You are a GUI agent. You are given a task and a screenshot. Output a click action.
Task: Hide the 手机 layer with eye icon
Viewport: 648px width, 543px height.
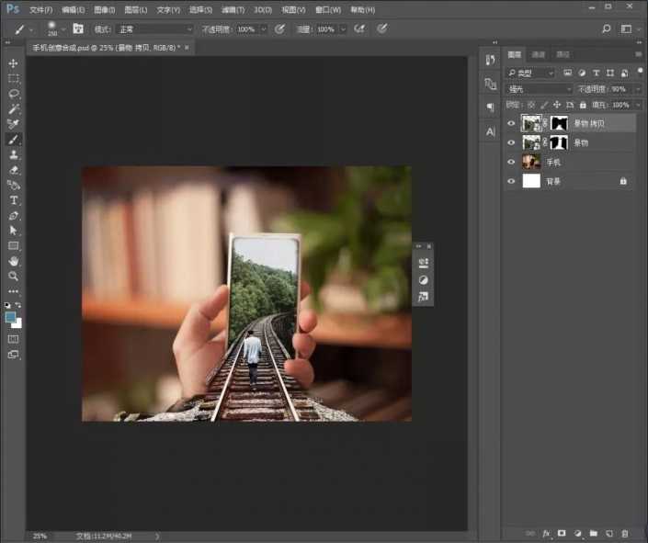pyautogui.click(x=512, y=162)
